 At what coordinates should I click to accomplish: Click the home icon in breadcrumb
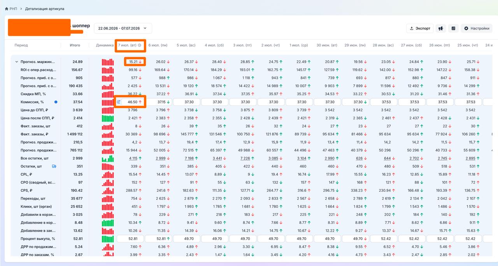(7, 9)
